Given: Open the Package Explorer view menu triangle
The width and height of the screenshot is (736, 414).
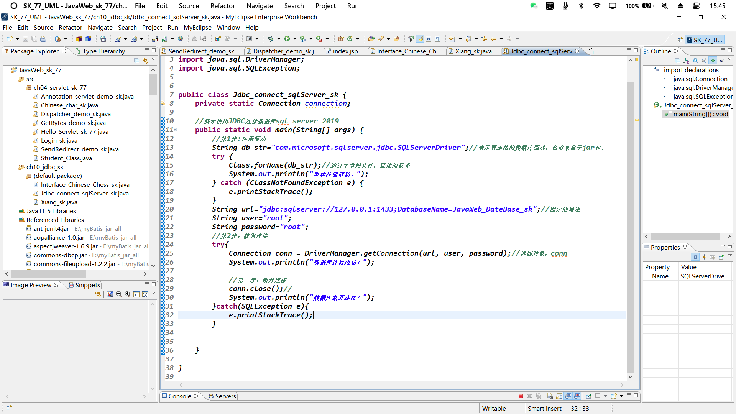Looking at the screenshot, I should click(154, 60).
